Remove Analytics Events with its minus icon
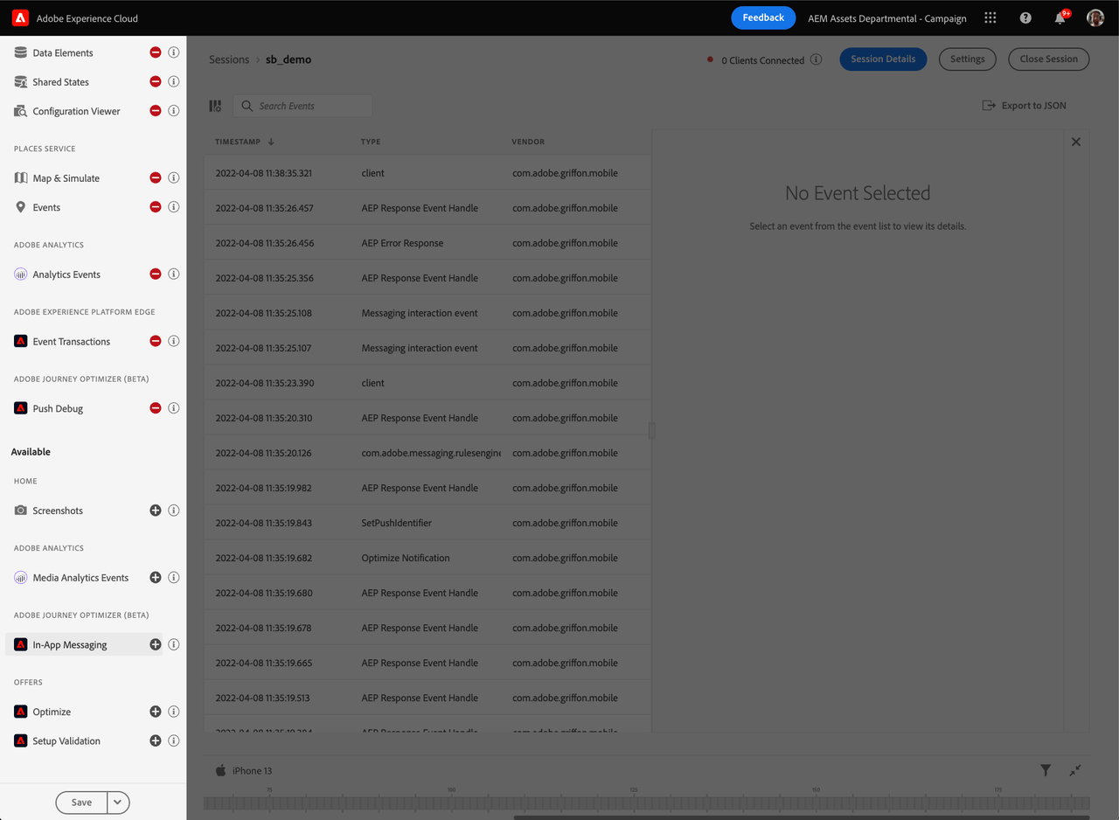Screen dimensions: 1119x820 pyautogui.click(x=156, y=274)
